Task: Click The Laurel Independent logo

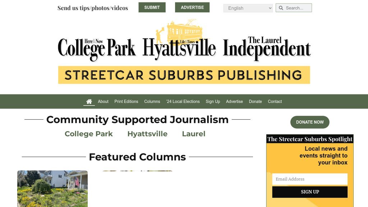Action: pos(267,48)
